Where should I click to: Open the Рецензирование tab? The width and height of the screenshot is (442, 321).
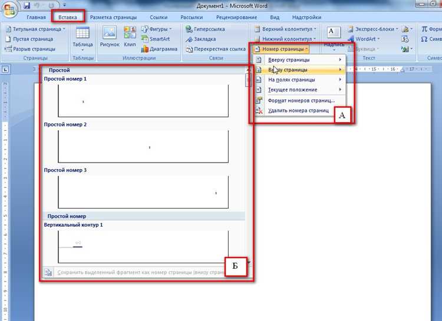[x=236, y=17]
